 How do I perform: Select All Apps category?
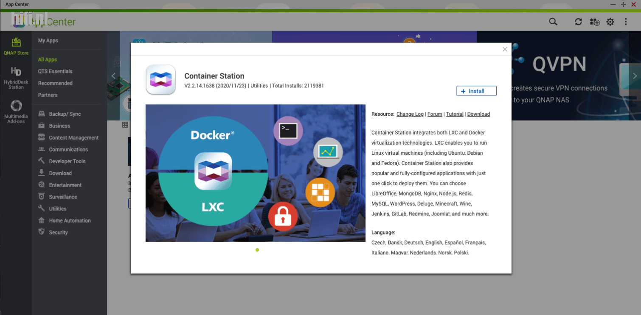[x=48, y=60]
